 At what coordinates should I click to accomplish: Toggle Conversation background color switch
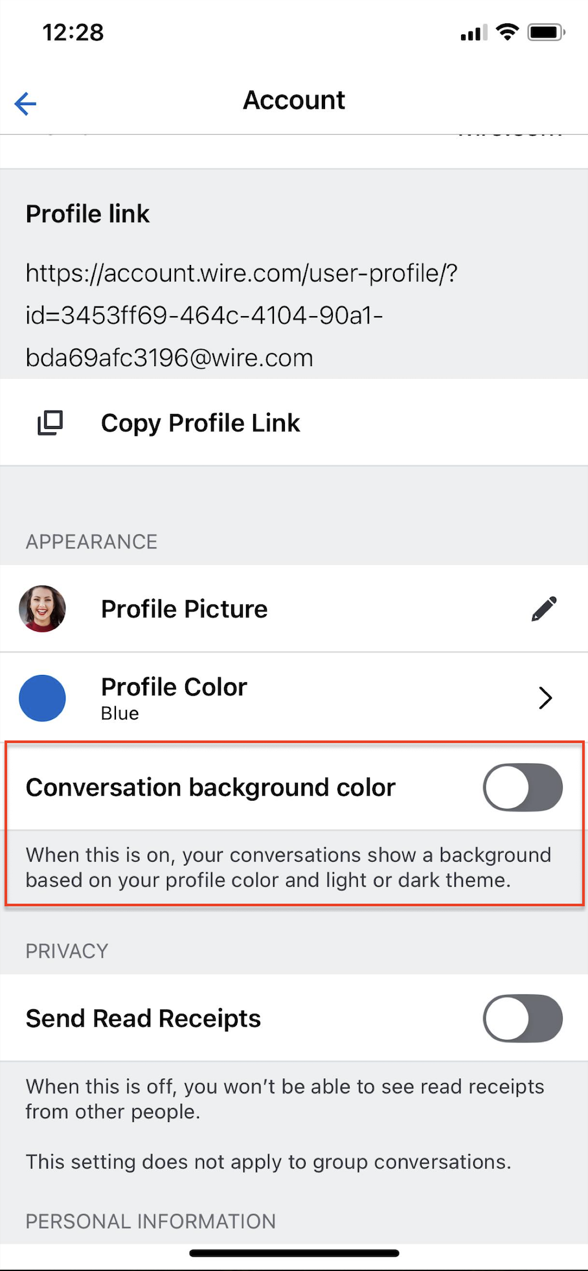pos(523,787)
